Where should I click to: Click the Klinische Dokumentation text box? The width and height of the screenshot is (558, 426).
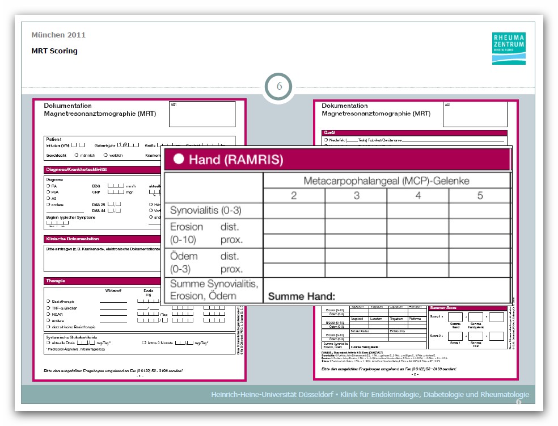103,258
